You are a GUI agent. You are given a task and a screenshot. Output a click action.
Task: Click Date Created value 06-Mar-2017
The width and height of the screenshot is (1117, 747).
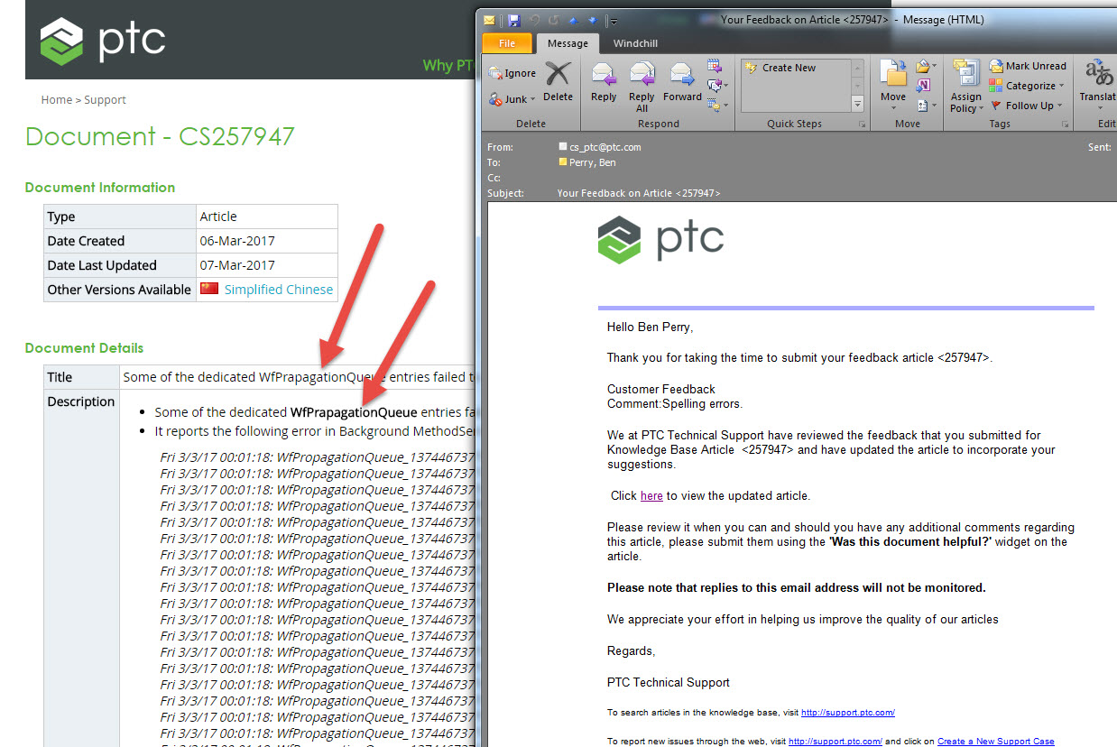pos(237,241)
